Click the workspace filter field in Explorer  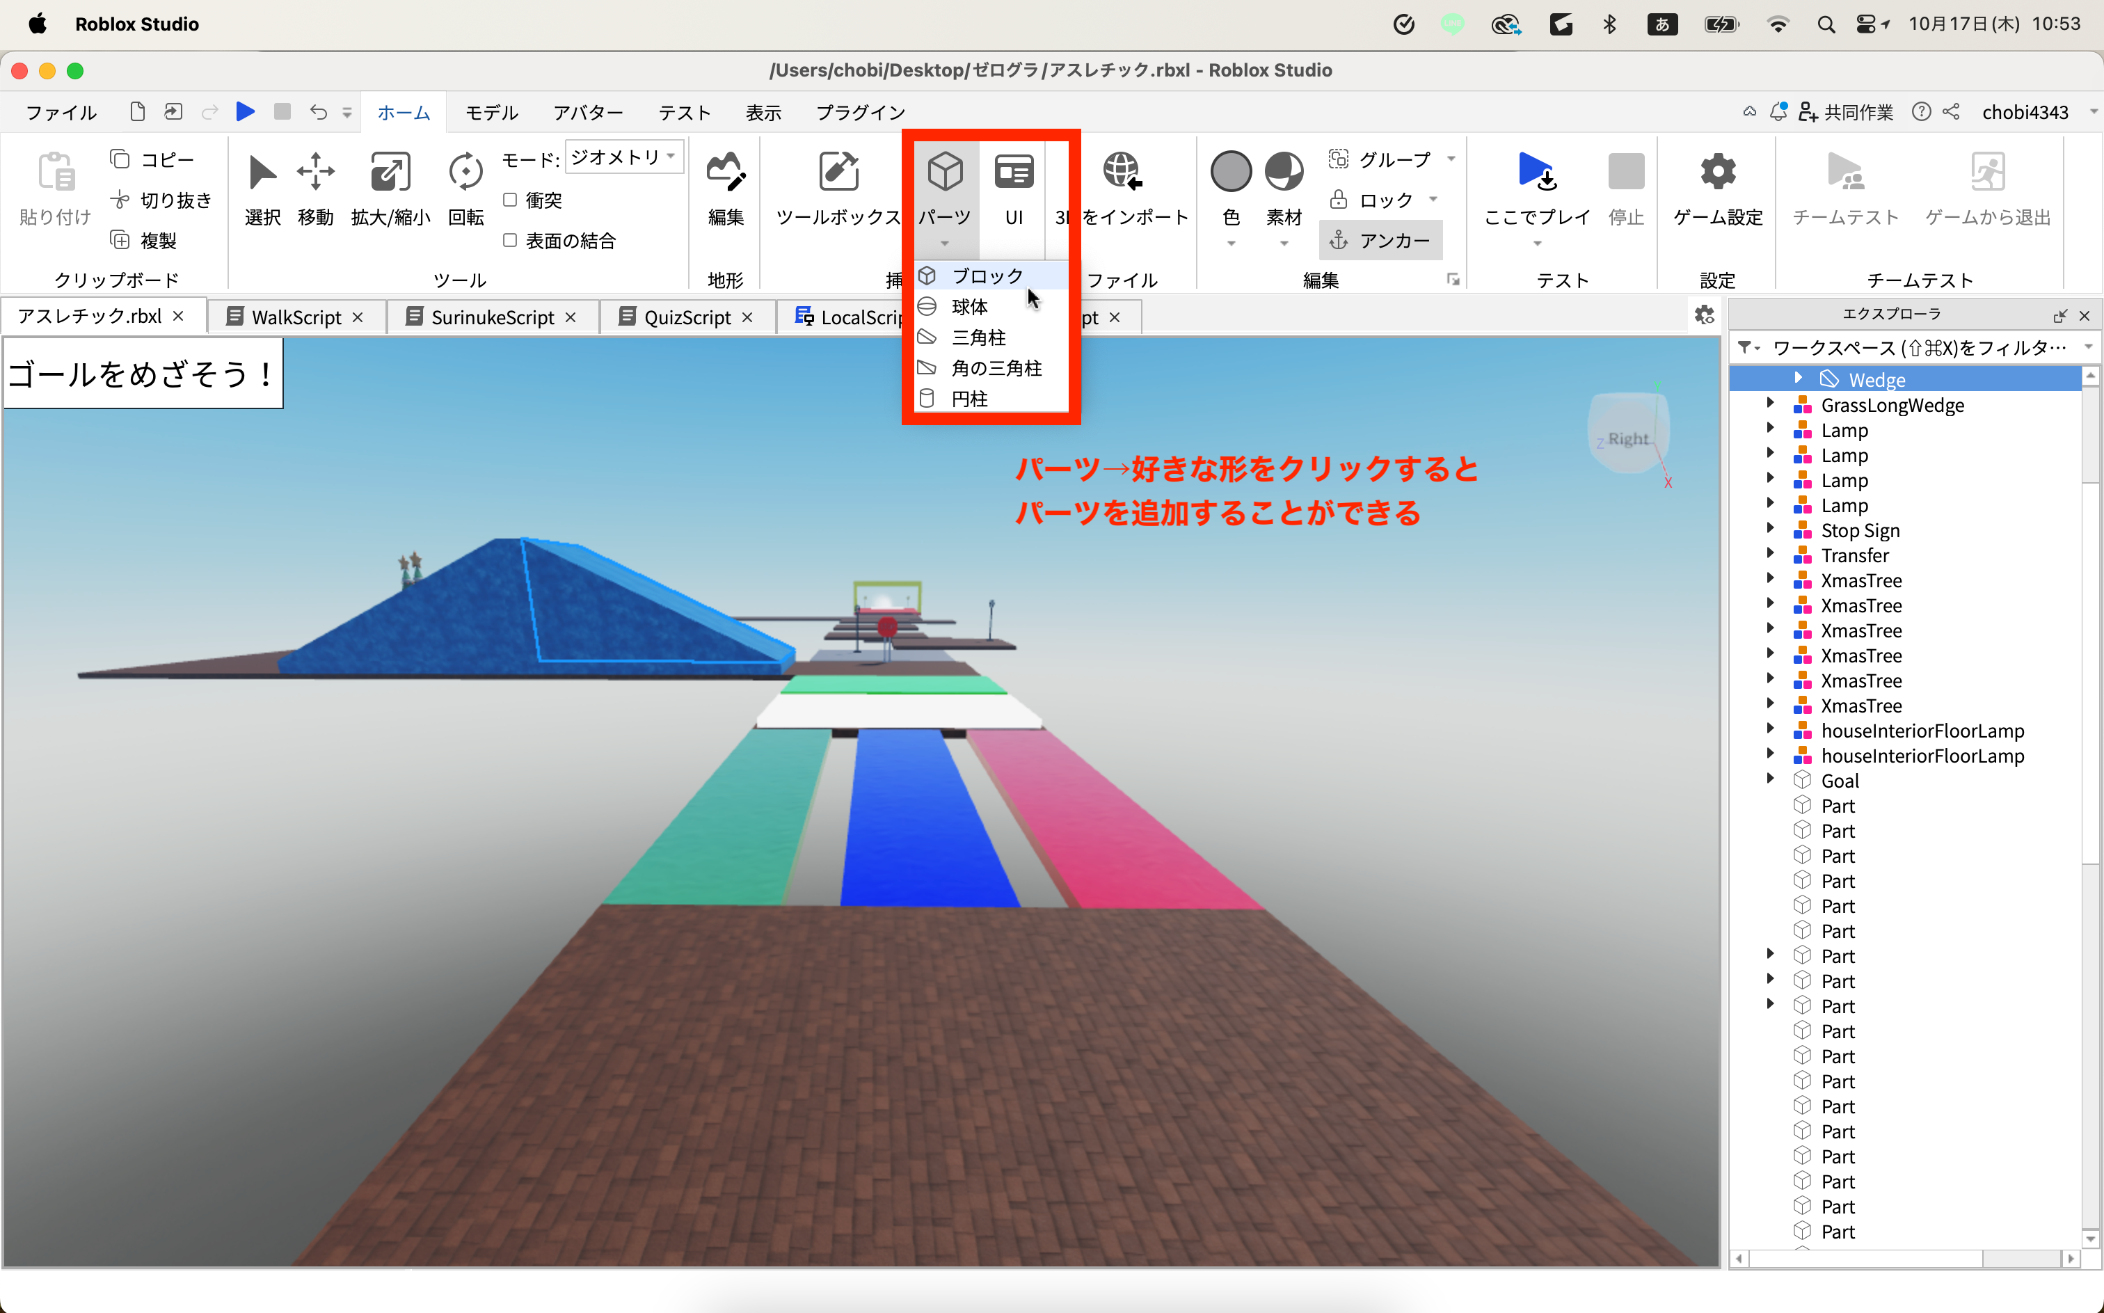1911,347
